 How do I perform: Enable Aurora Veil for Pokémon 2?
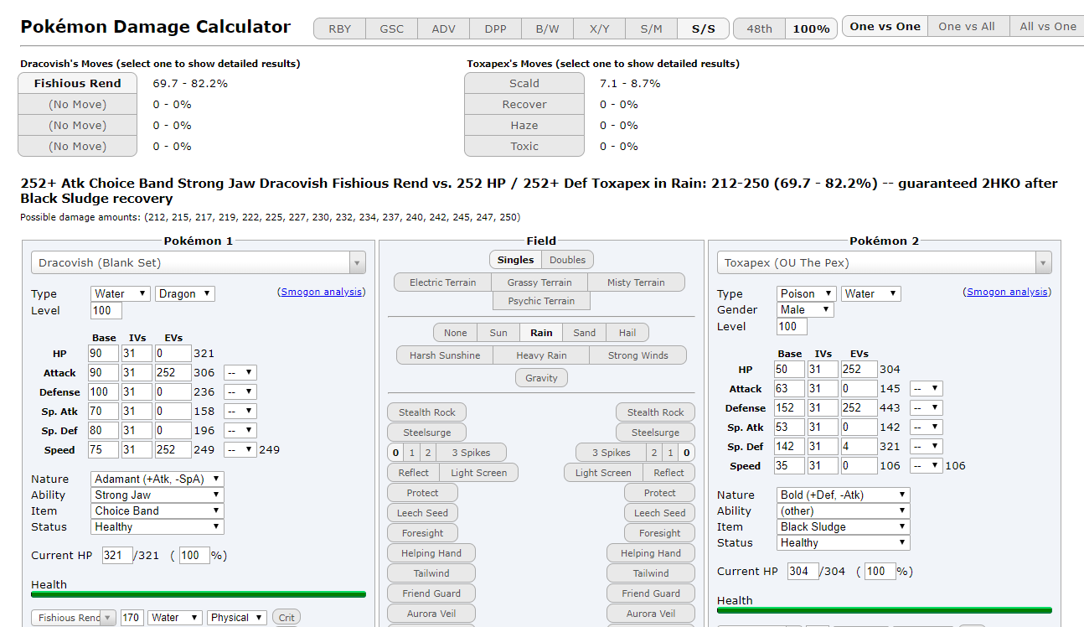click(x=651, y=613)
